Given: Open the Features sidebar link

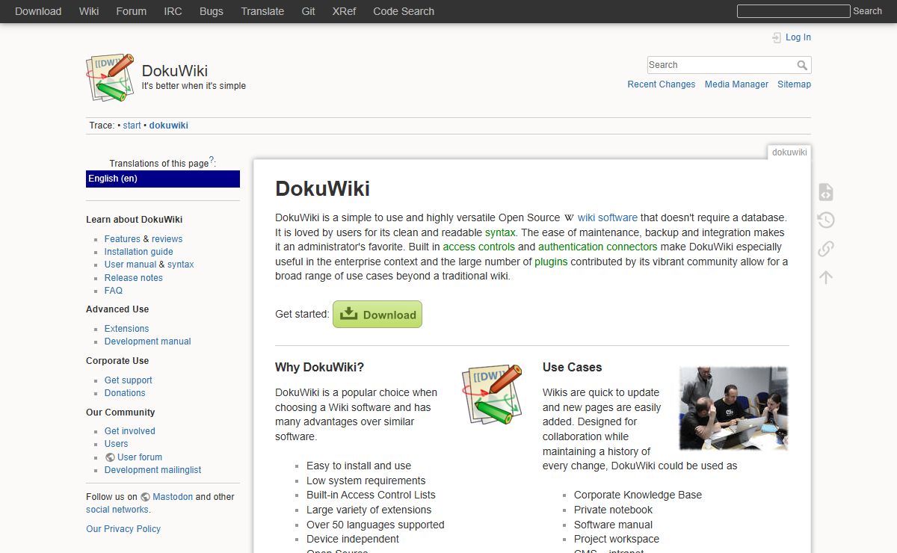Looking at the screenshot, I should 122,239.
